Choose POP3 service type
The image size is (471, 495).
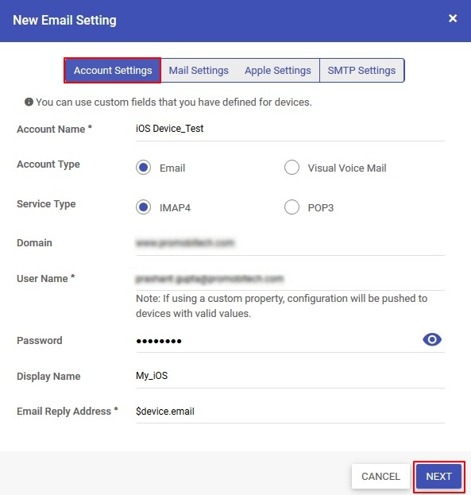[291, 207]
